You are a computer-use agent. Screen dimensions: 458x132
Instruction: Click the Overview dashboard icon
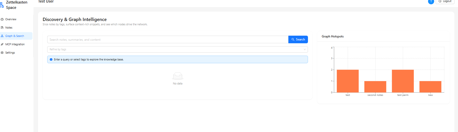(x=2, y=19)
